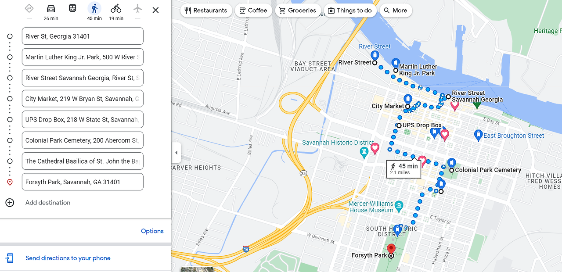Click the add destination plus icon
The height and width of the screenshot is (272, 562).
point(10,203)
